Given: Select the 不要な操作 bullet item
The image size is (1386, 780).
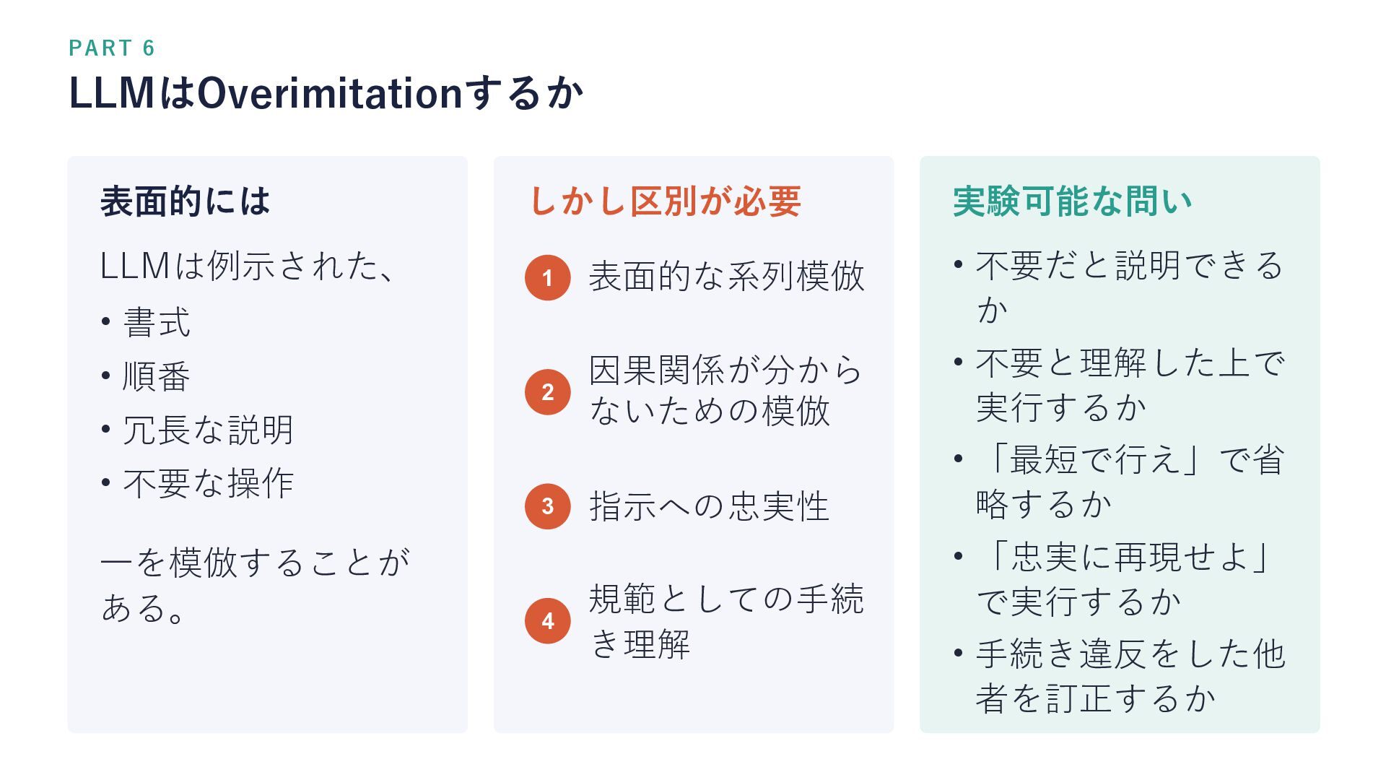Looking at the screenshot, I should [x=208, y=483].
